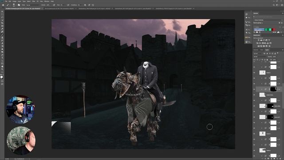Screen dimensions: 284x160
Task: Toggle airbrush-style build-up in options bar
Action: click(68, 5)
